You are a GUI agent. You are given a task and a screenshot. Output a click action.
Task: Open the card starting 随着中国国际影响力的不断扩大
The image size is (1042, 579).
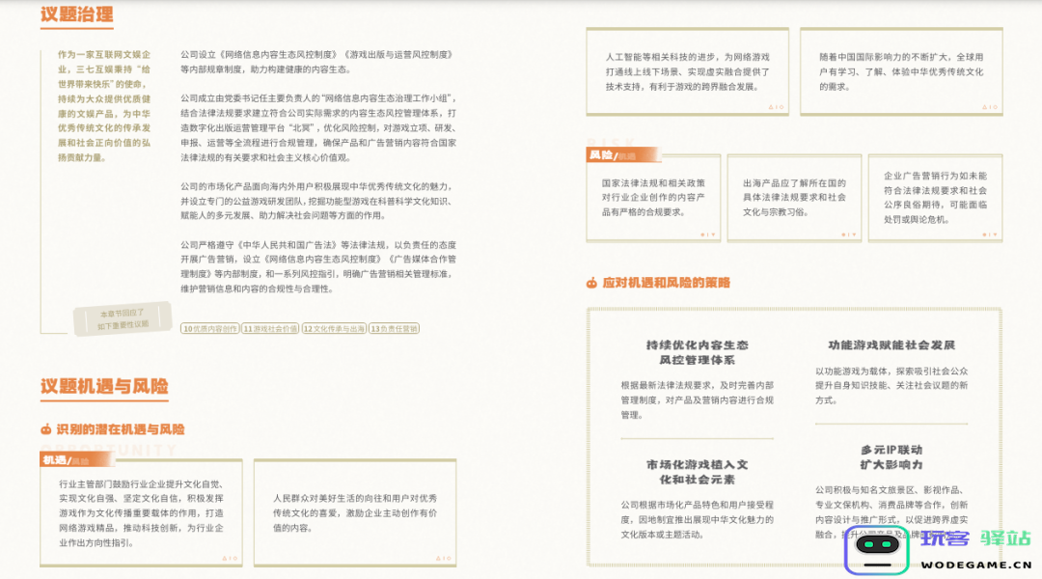[901, 71]
